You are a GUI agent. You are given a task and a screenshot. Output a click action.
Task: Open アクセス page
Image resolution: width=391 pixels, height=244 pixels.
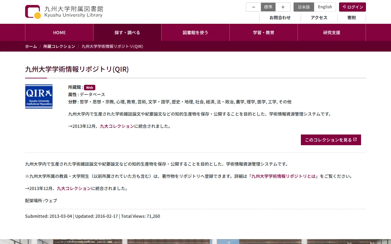(x=319, y=18)
